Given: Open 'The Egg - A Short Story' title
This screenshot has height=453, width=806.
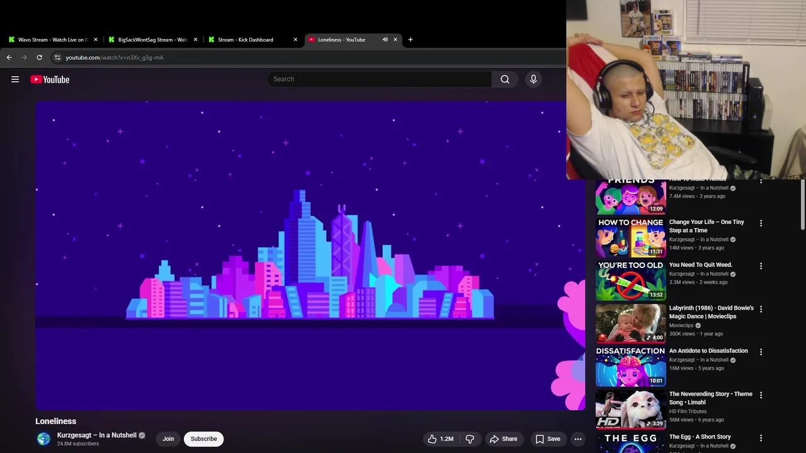Looking at the screenshot, I should pyautogui.click(x=700, y=437).
